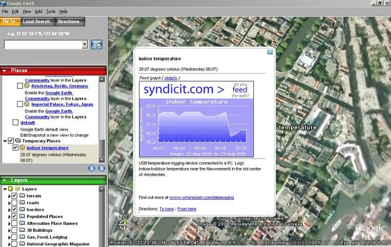The height and width of the screenshot is (247, 391).
Task: Open the Add menu
Action: click(39, 11)
